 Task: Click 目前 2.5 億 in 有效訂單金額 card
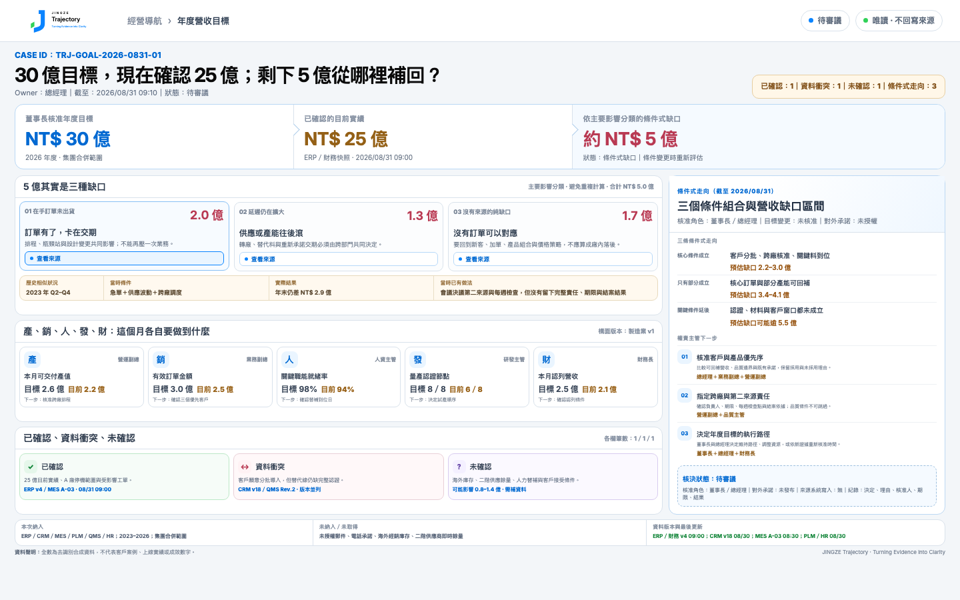click(215, 389)
